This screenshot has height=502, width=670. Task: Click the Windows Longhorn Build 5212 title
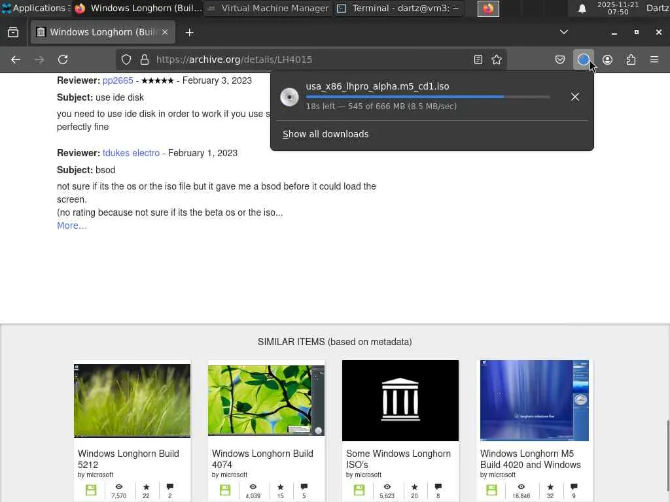point(128,460)
